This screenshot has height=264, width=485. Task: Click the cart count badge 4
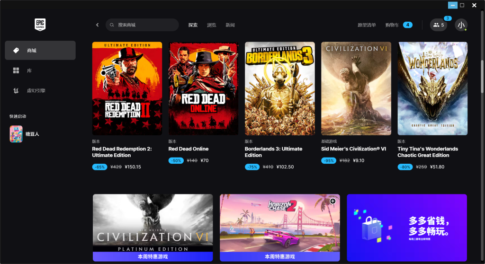[408, 25]
